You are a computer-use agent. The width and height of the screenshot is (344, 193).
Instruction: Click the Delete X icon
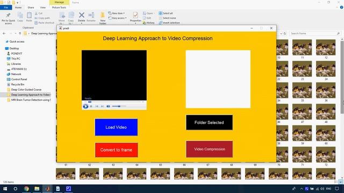(x=82, y=15)
